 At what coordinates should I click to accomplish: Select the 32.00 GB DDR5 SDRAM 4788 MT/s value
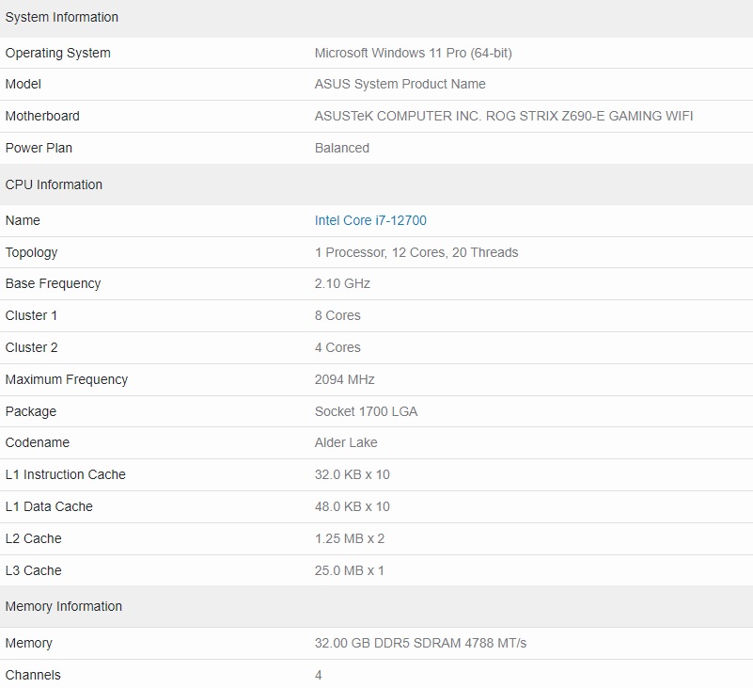(x=420, y=643)
